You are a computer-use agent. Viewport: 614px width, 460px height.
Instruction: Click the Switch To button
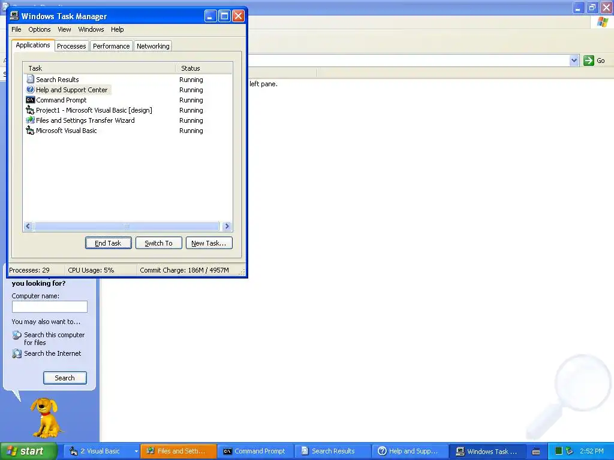[158, 243]
